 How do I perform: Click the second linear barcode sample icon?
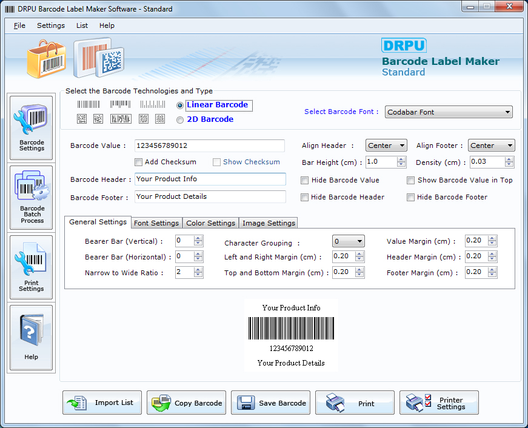[x=120, y=104]
